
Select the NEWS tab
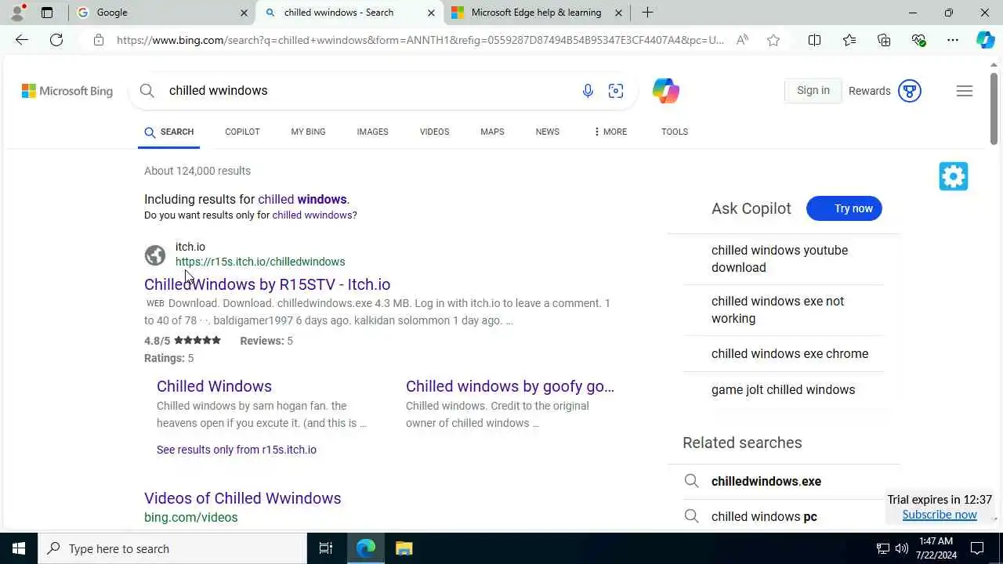pos(547,132)
